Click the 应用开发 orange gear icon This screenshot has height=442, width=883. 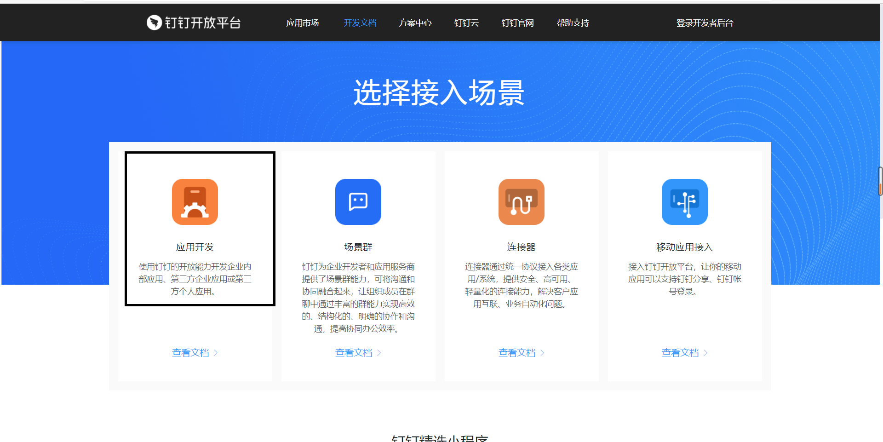tap(195, 202)
